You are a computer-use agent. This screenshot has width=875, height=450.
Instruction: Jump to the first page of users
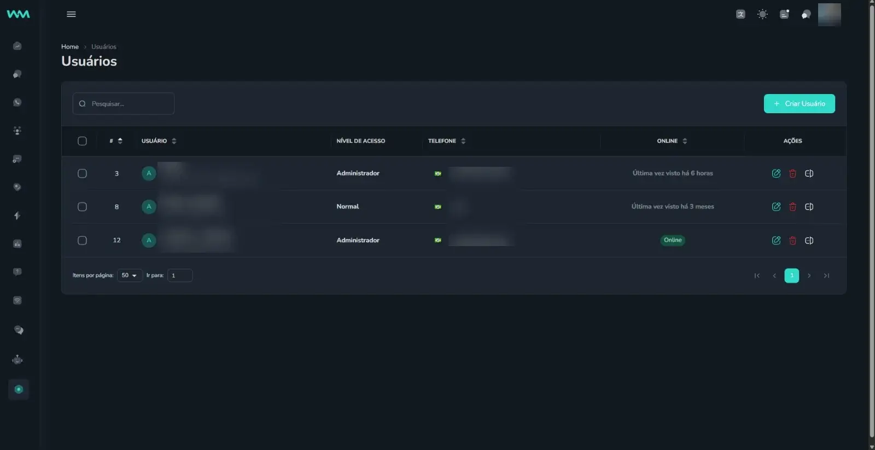pos(757,276)
